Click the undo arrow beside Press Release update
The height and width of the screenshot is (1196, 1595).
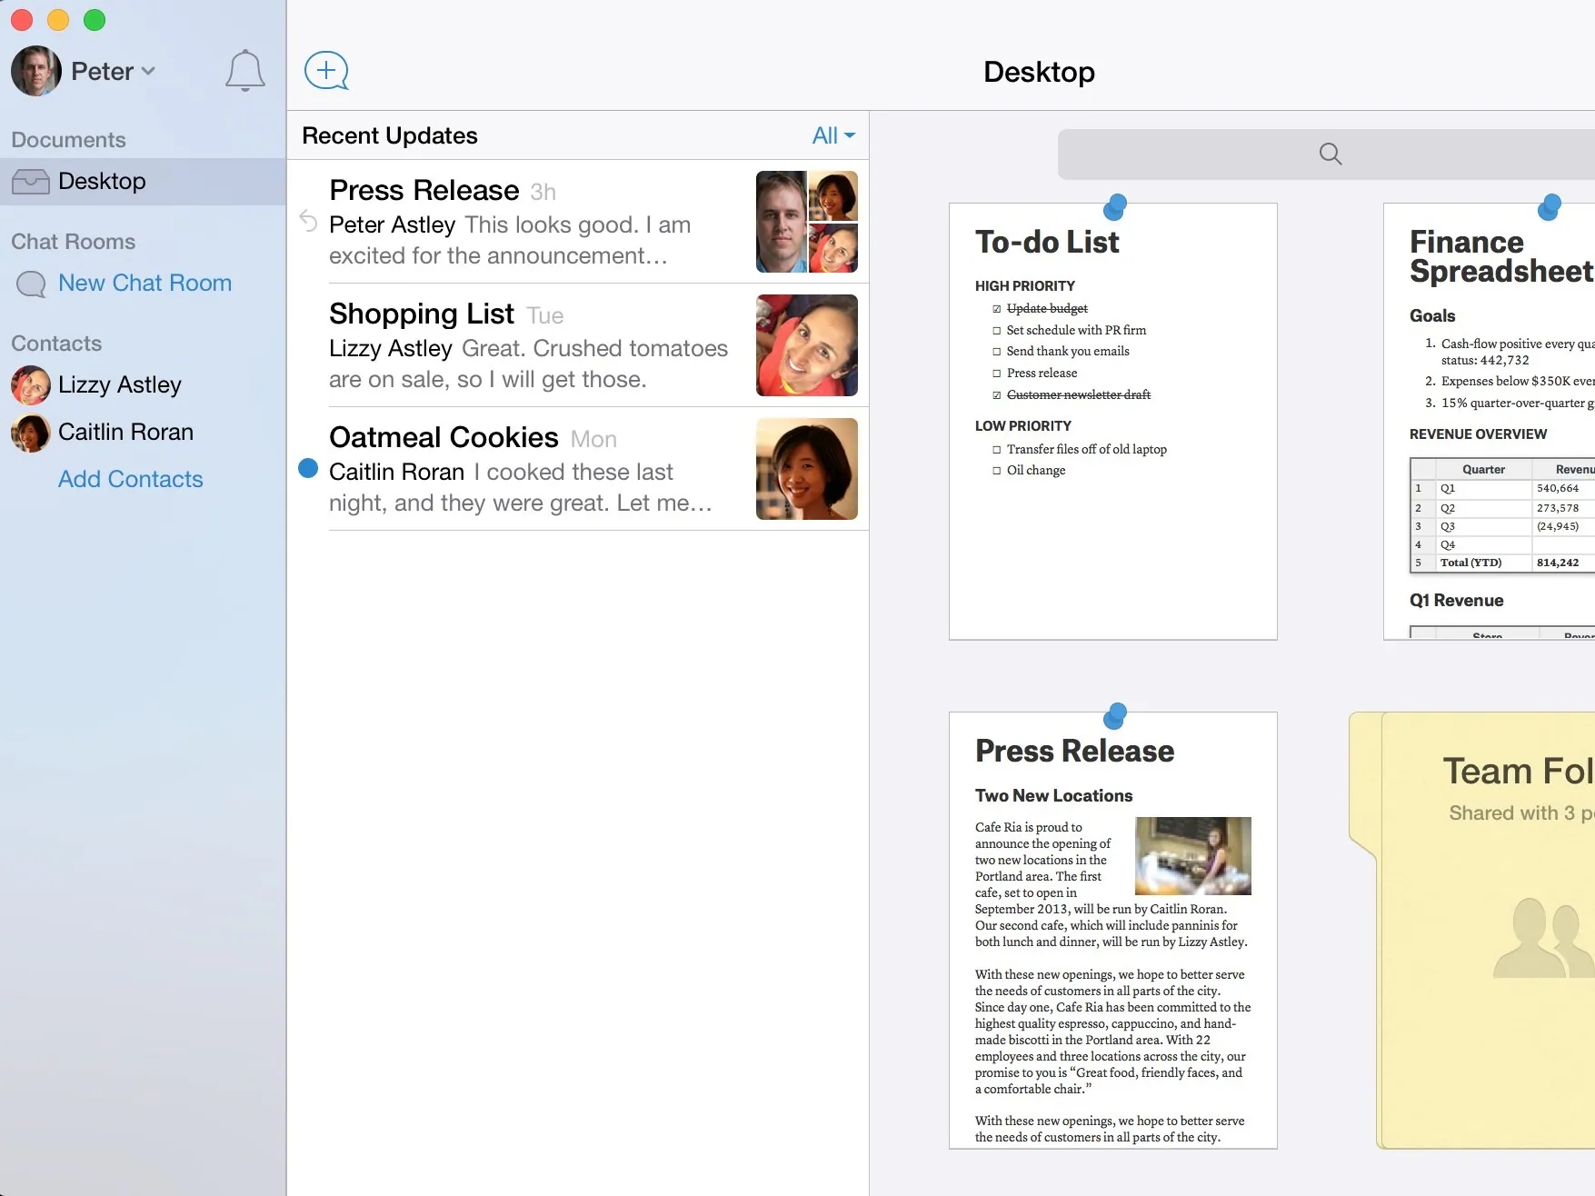pyautogui.click(x=307, y=221)
